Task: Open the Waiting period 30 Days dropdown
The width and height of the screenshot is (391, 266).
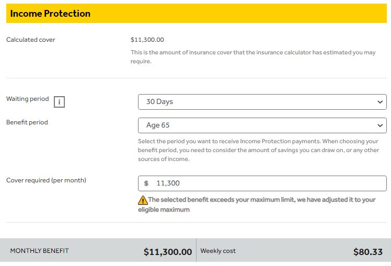Action: [x=262, y=102]
